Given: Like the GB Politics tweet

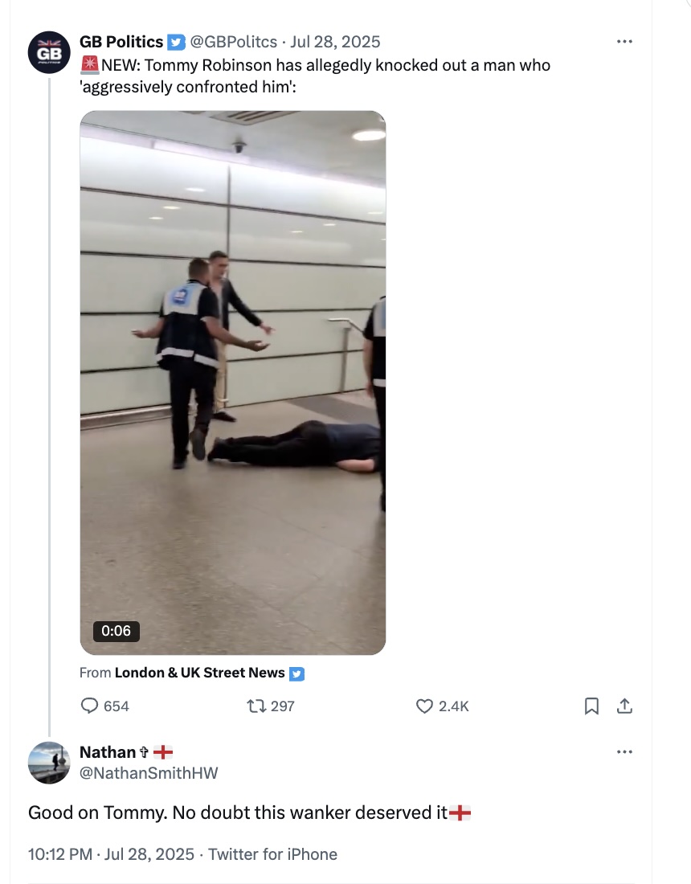Looking at the screenshot, I should [425, 706].
